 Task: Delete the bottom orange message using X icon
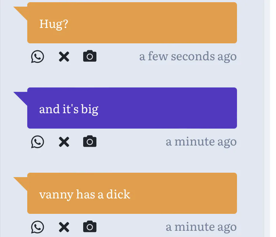point(64,227)
